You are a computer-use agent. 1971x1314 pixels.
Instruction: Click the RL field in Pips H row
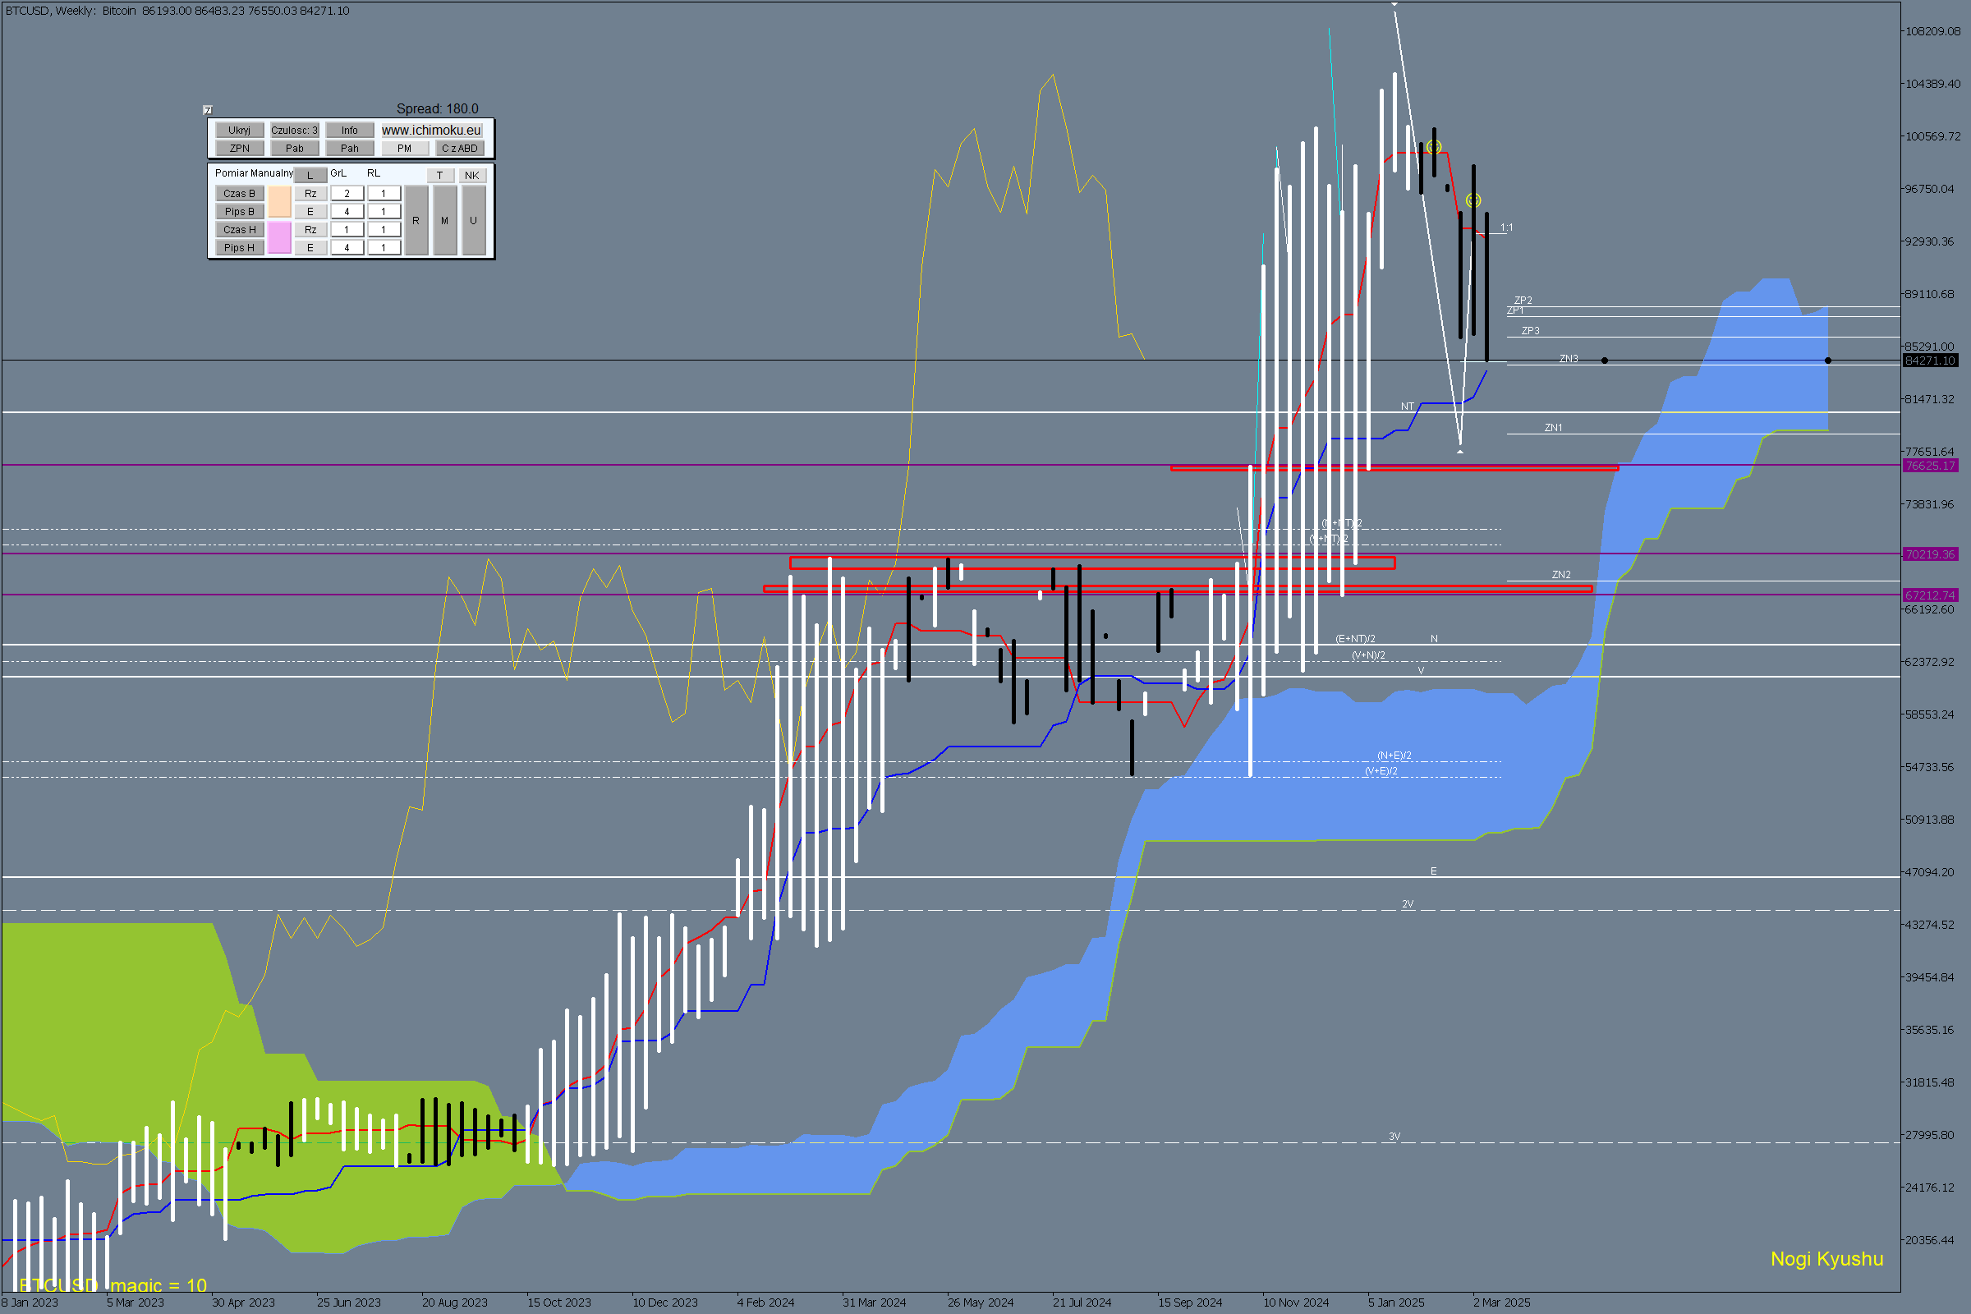click(384, 247)
